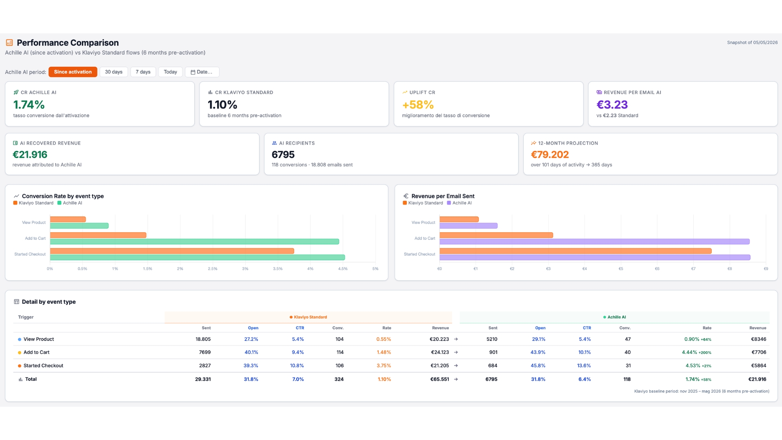
Task: Click the 0.55% Klaviyo rate cell
Action: (x=384, y=339)
